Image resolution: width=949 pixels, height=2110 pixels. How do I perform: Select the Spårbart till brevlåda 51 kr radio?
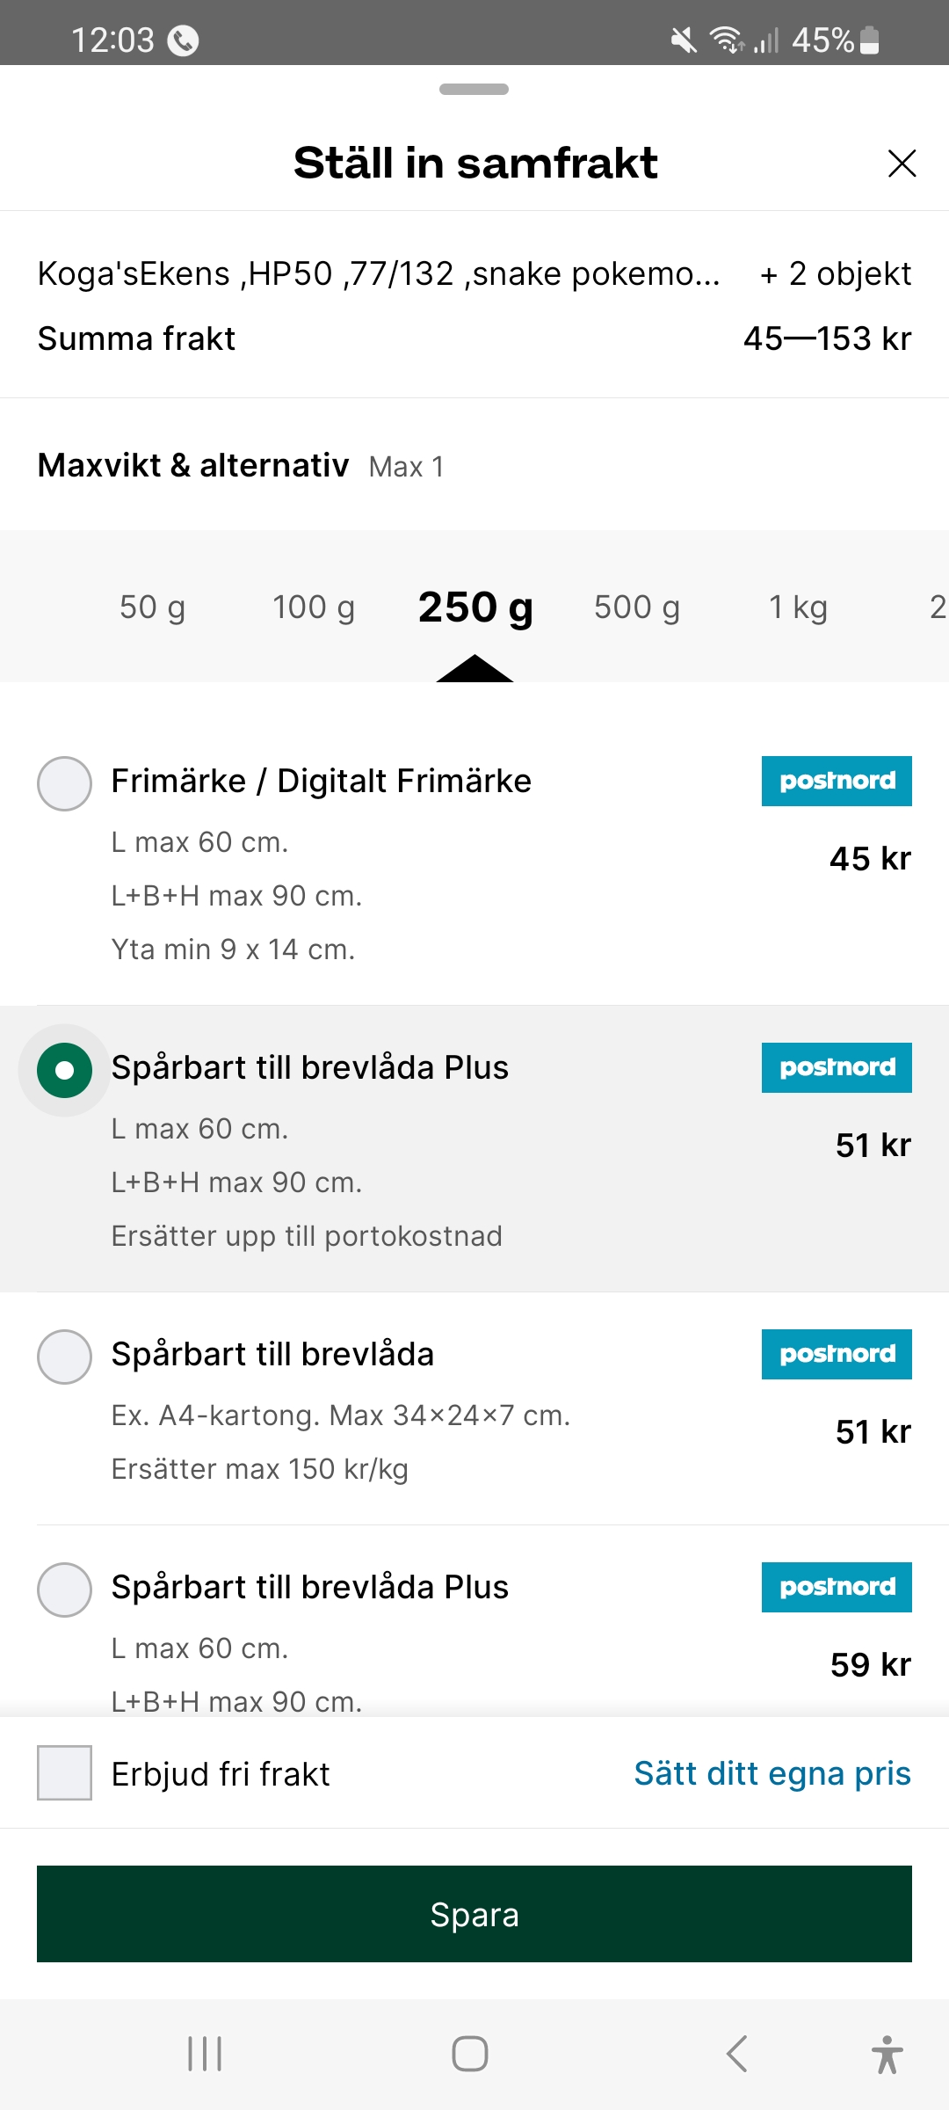64,1357
